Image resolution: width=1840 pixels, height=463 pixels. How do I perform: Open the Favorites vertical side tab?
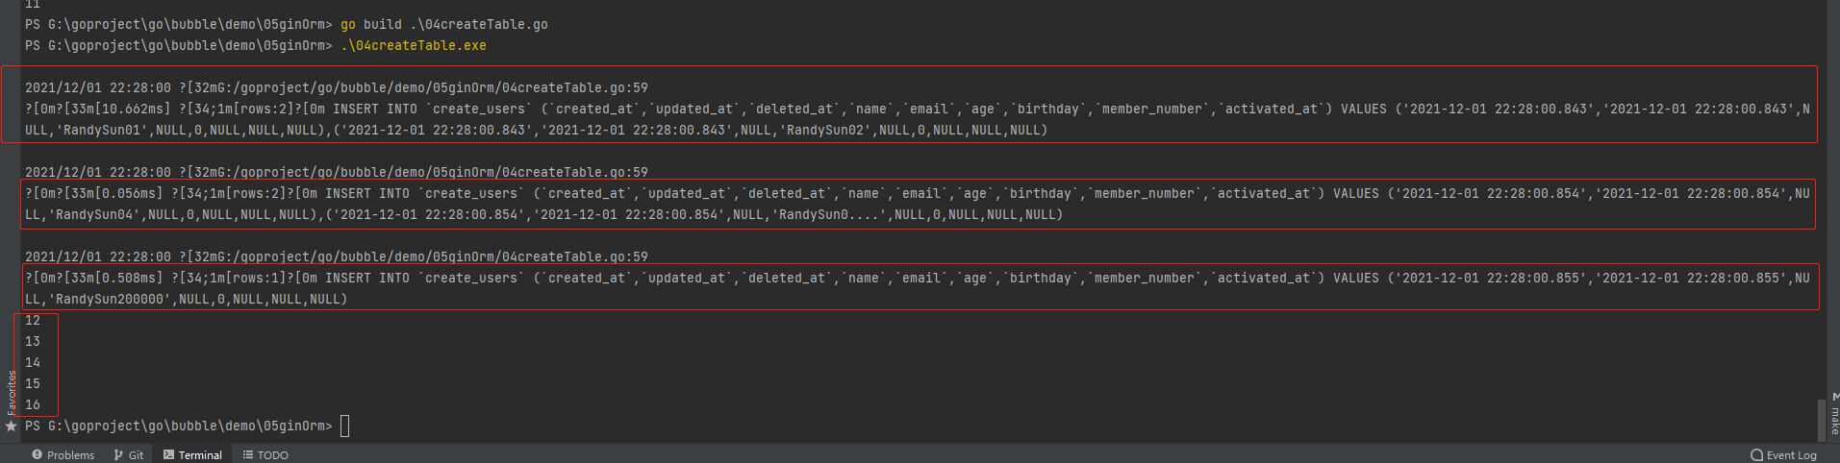point(12,392)
